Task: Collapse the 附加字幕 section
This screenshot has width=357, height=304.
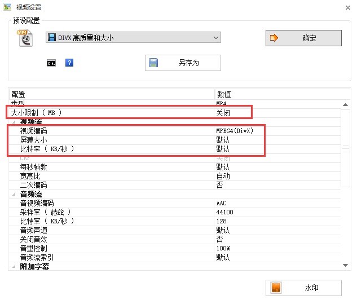Action: point(14,266)
